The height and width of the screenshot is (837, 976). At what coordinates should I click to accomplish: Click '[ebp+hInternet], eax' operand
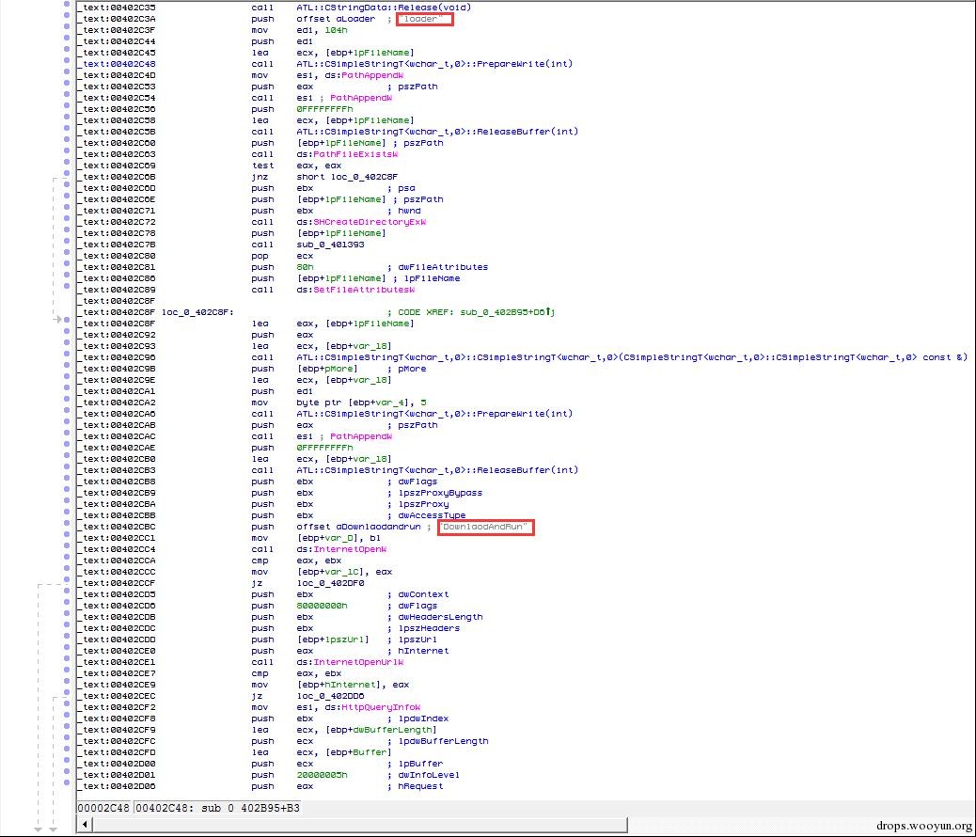353,684
